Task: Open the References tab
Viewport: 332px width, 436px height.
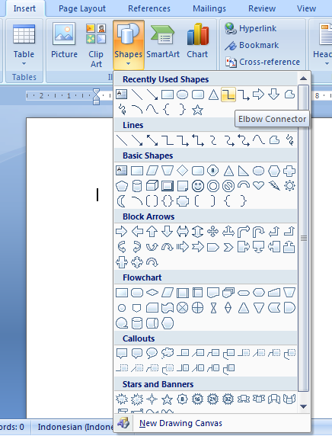Action: coord(149,8)
